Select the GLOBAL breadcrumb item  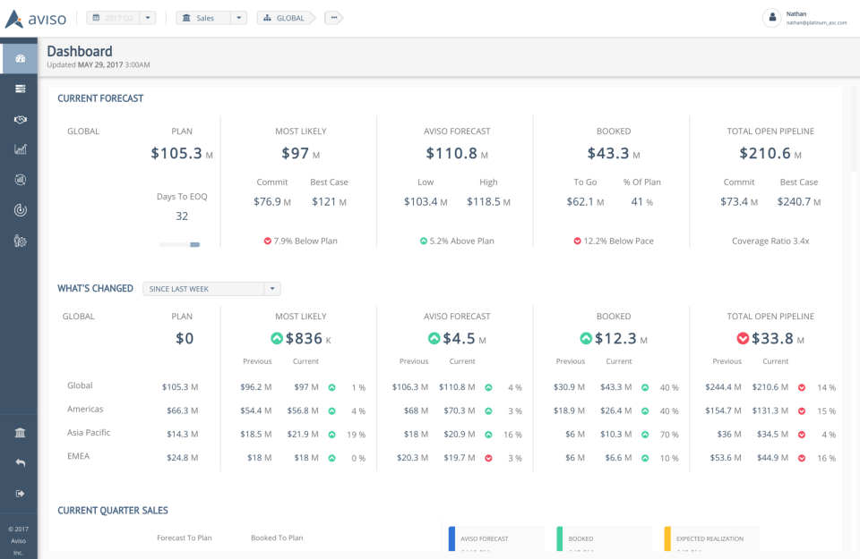click(x=285, y=18)
